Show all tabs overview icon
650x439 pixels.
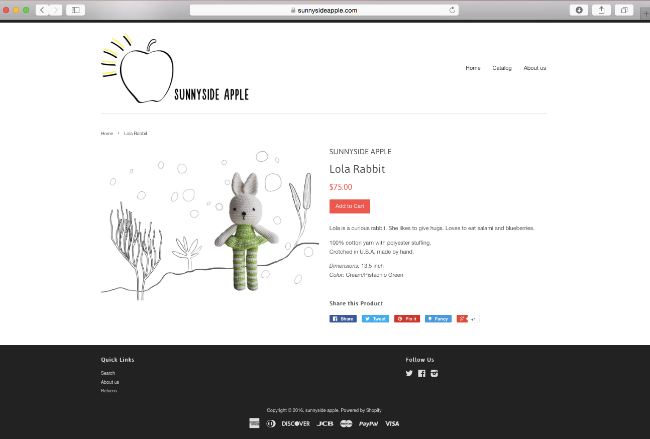tap(624, 10)
